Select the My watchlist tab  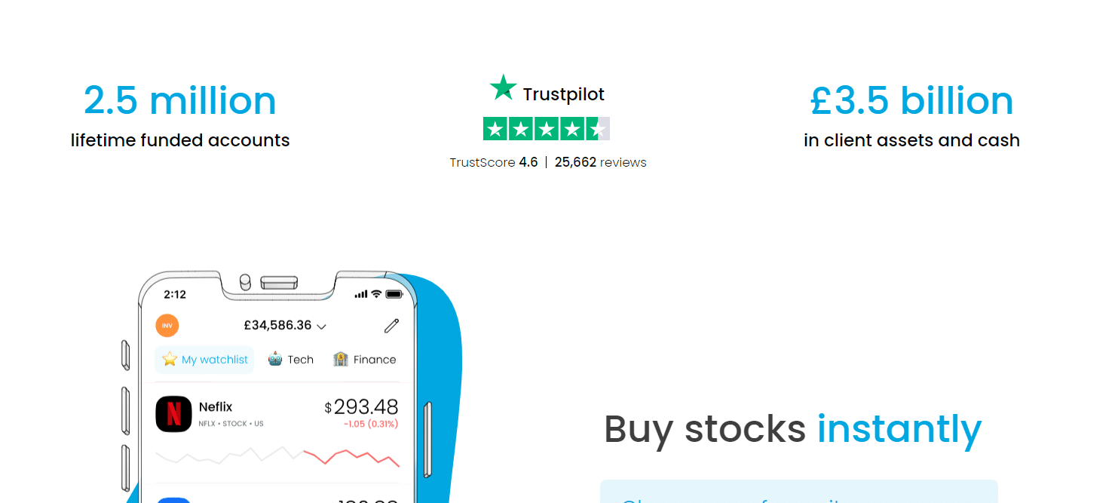click(x=204, y=360)
